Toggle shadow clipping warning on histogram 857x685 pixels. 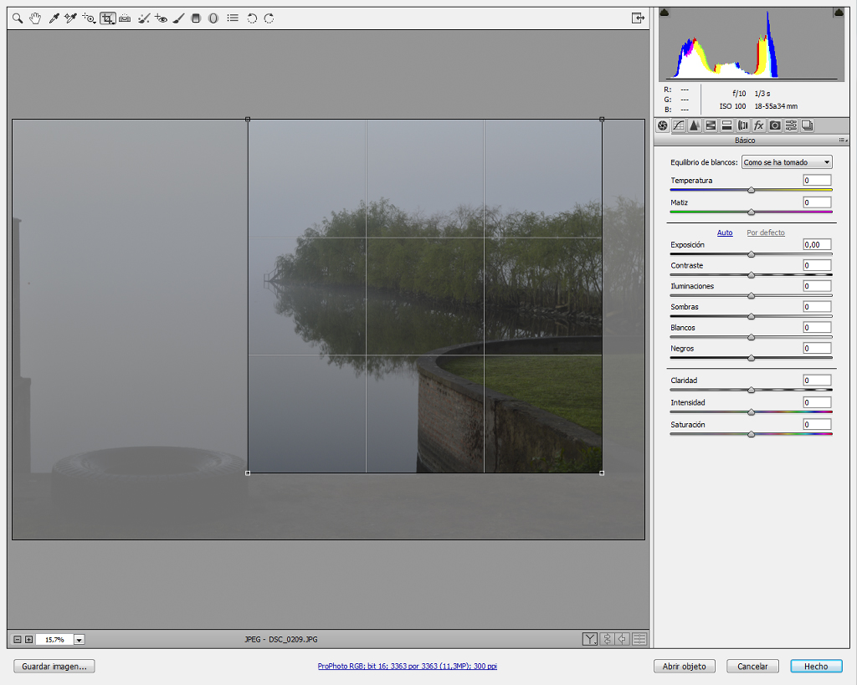pyautogui.click(x=664, y=12)
